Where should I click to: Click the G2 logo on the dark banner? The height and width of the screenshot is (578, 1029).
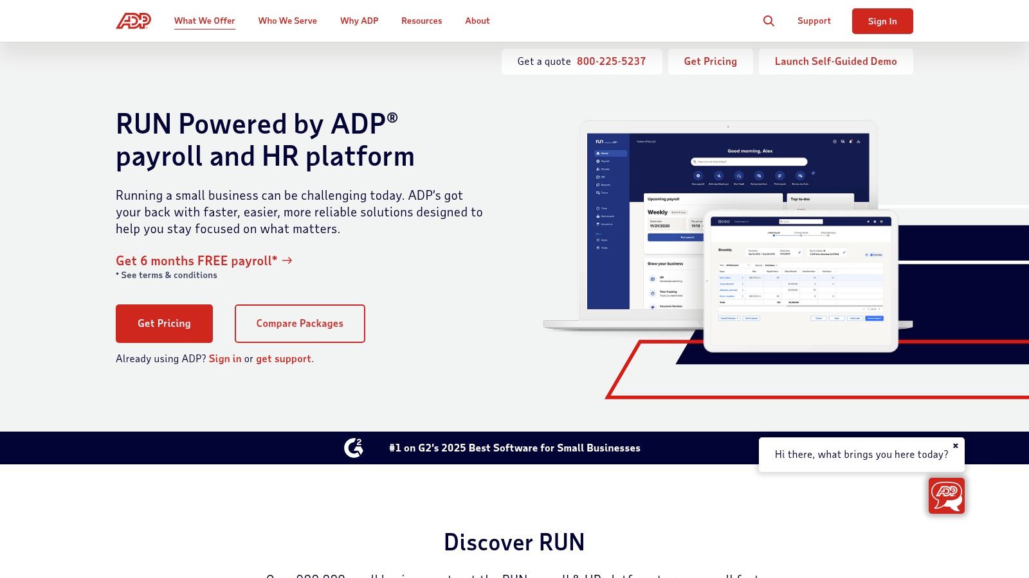353,448
